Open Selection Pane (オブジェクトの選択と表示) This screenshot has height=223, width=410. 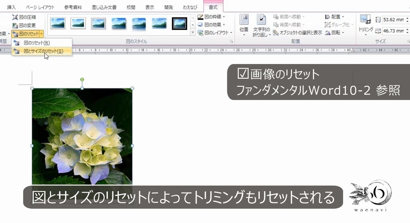(297, 33)
